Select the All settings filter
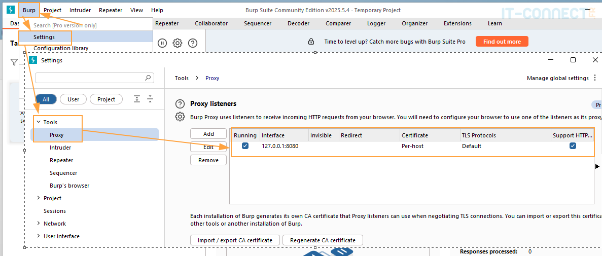 tap(46, 99)
